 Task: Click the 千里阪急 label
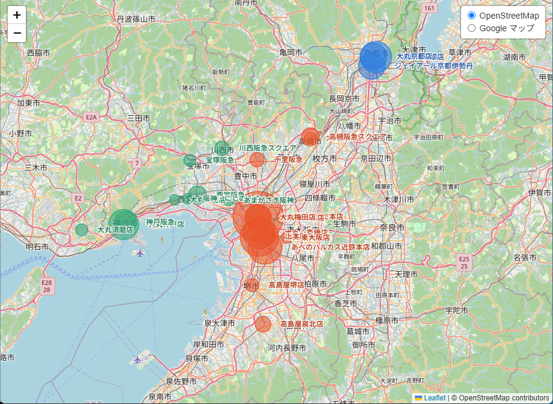(288, 159)
